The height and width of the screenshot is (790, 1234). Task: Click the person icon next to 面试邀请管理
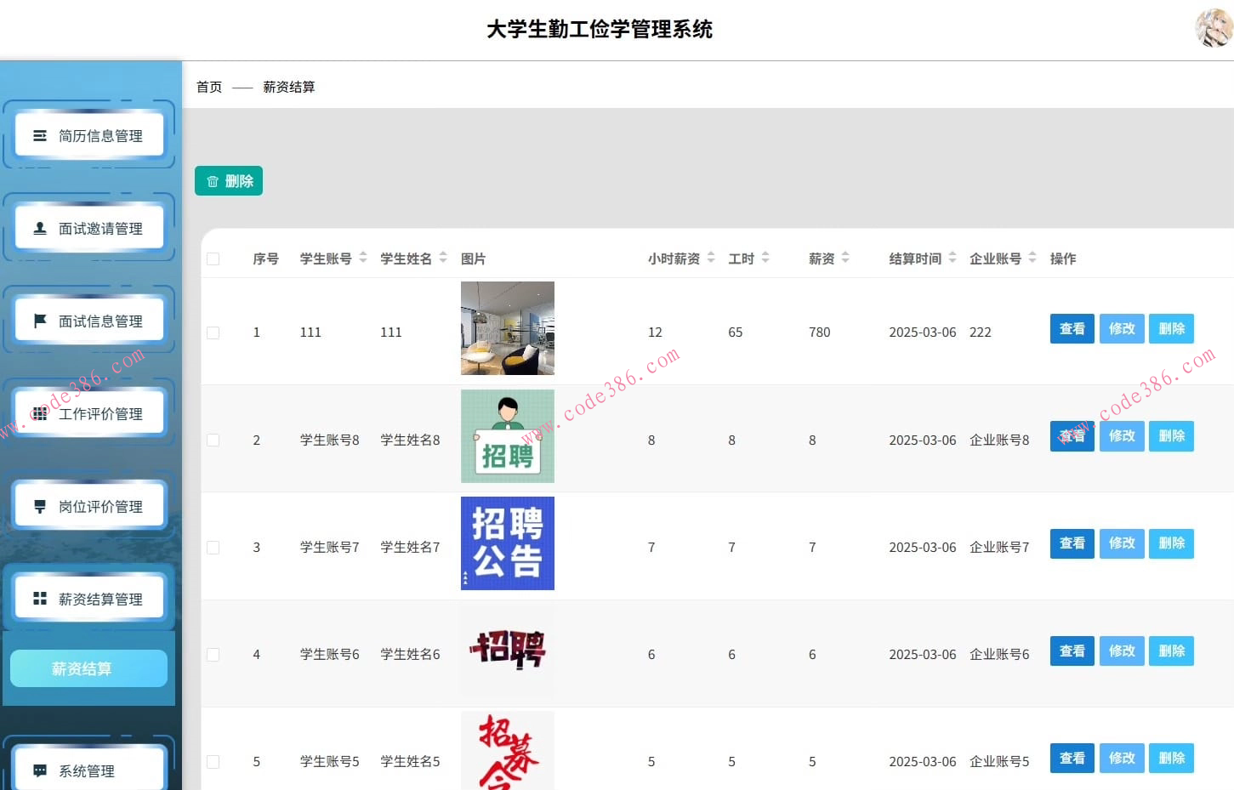pyautogui.click(x=38, y=227)
